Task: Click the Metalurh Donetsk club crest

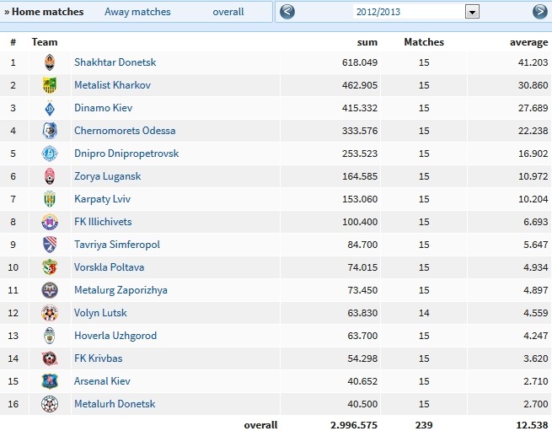Action: click(x=50, y=404)
